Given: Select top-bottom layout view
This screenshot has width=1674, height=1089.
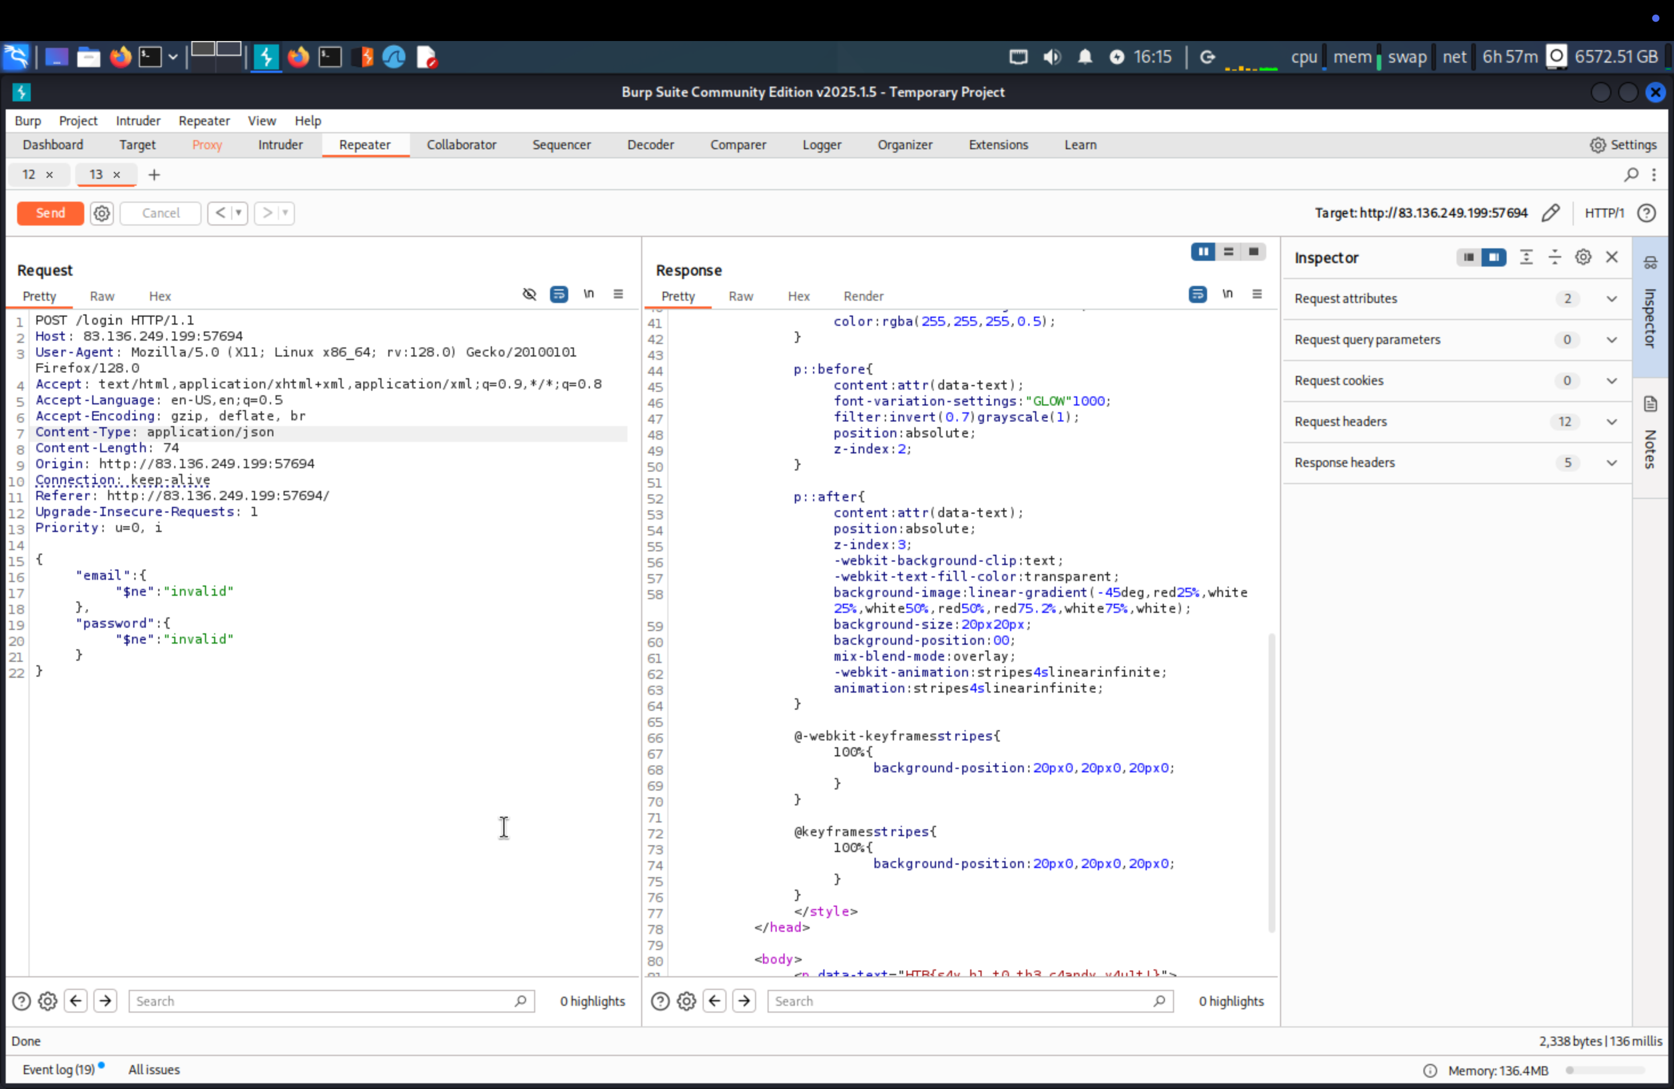Looking at the screenshot, I should tap(1229, 252).
